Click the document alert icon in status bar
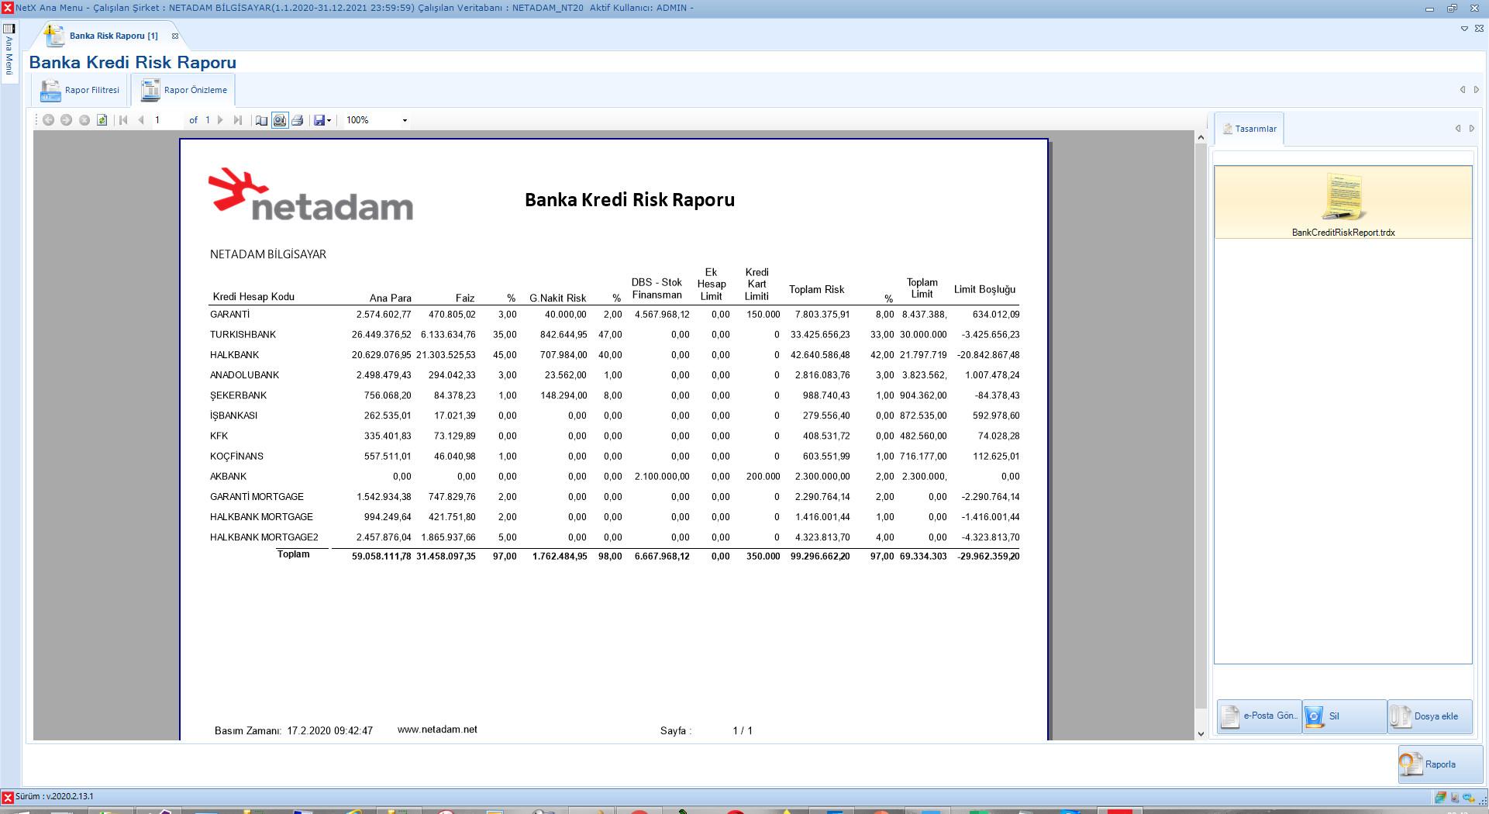Viewport: 1489px width, 814px height. coord(1455,797)
